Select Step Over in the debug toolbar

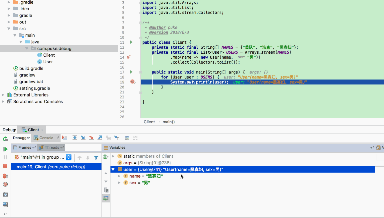75,137
